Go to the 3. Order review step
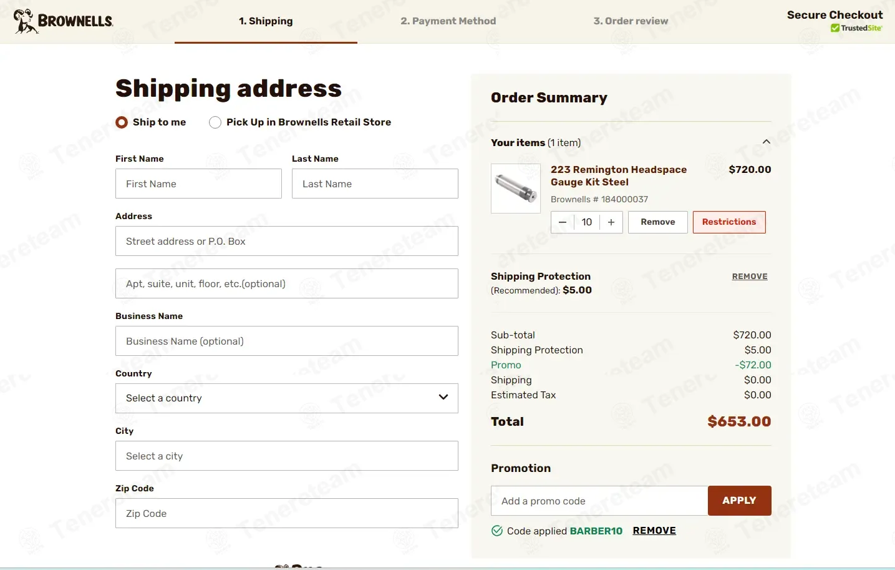 (x=631, y=21)
